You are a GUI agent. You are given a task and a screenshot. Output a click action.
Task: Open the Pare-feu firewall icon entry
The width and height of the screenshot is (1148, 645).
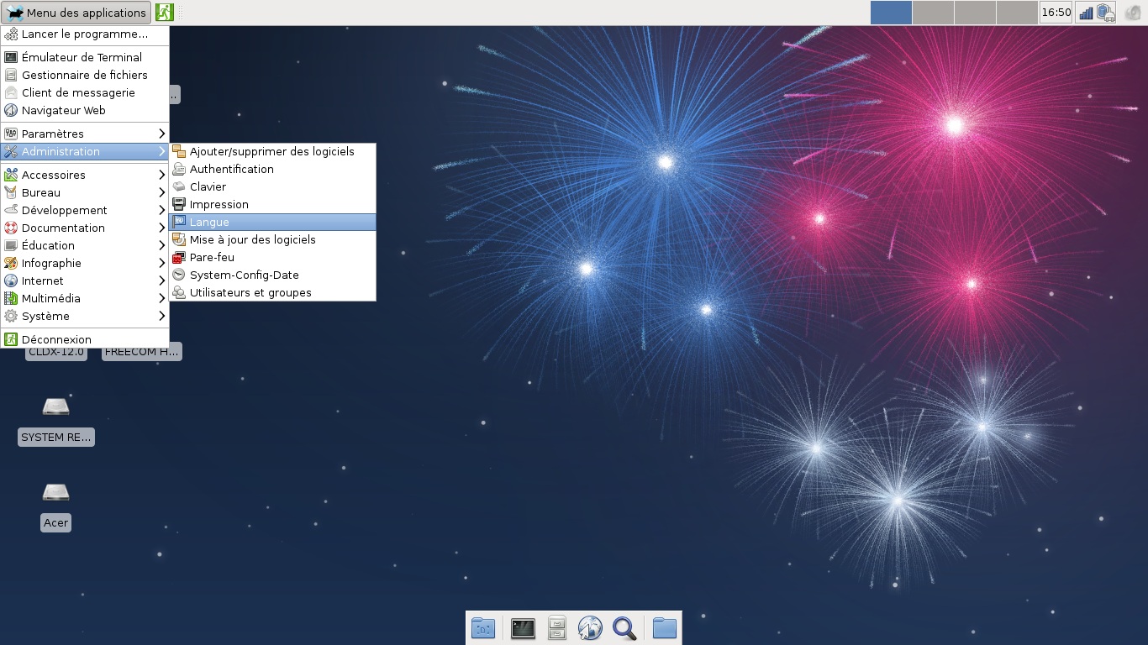179,257
